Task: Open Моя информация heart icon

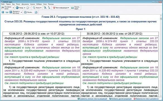Action: [54, 8]
